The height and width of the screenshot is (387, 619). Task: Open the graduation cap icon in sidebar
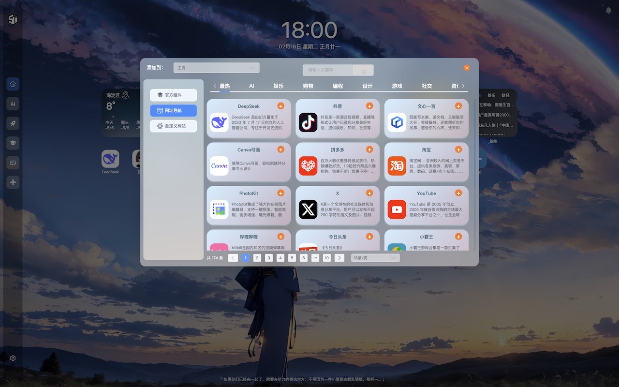coord(13,143)
